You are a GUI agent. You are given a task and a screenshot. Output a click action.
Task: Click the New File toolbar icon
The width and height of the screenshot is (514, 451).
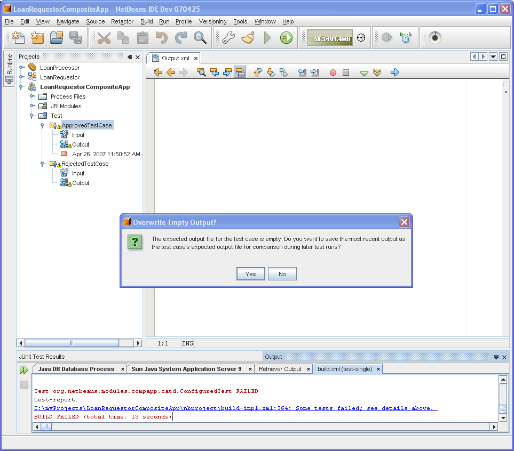[18, 38]
